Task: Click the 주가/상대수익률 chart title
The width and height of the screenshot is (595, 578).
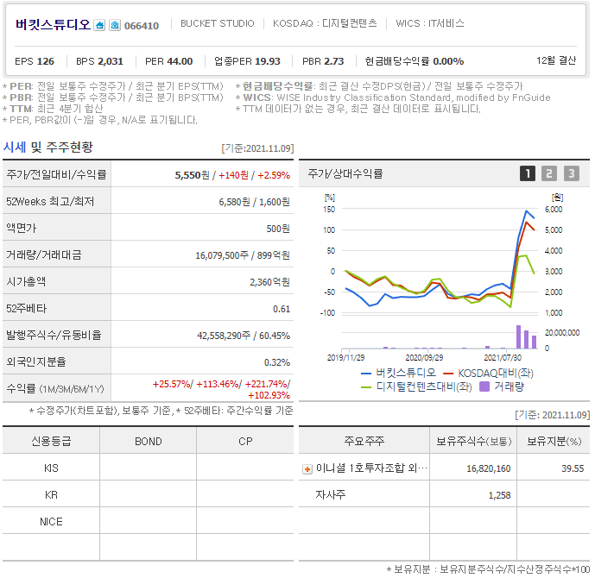Action: (x=345, y=173)
